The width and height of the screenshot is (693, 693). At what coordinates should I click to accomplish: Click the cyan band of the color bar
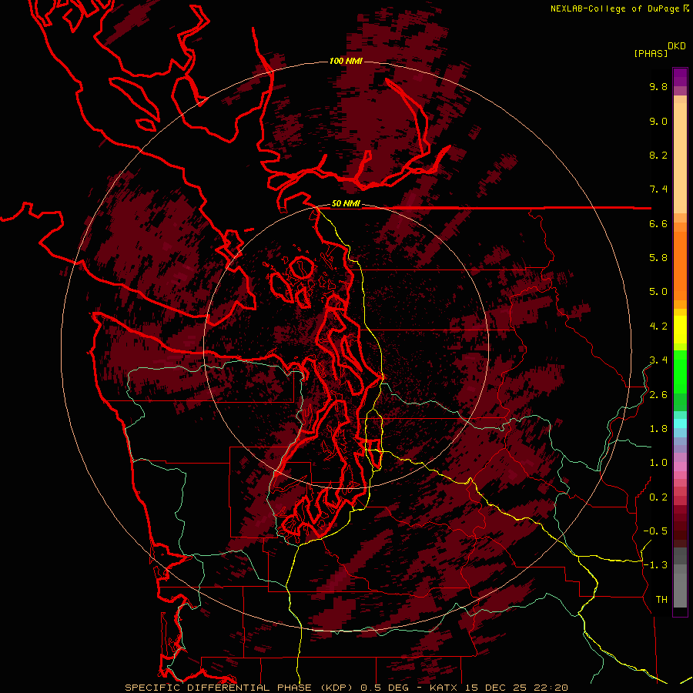click(680, 423)
